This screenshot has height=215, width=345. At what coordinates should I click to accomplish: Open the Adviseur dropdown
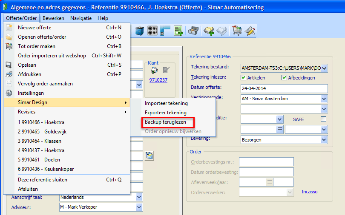click(x=139, y=207)
